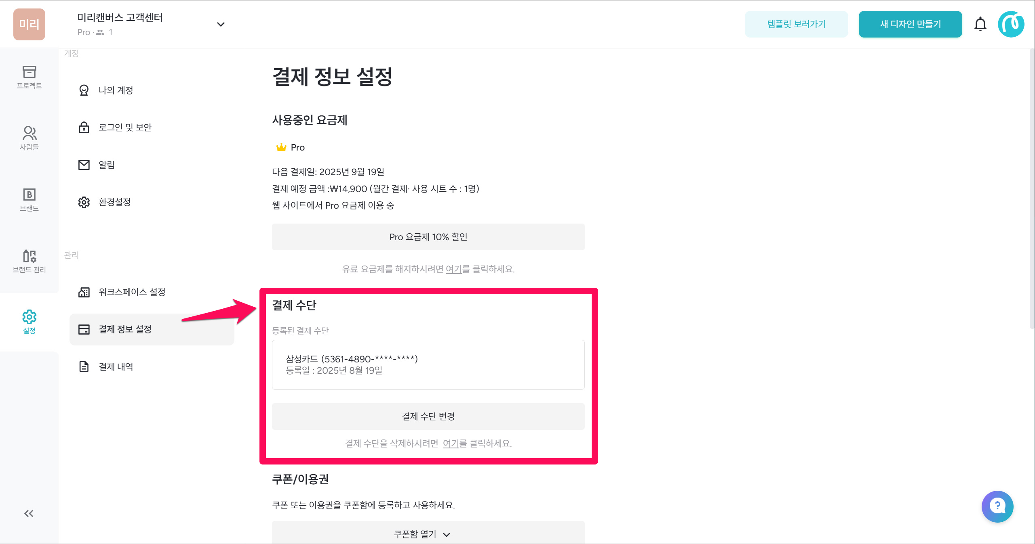Click the 결제 수단 변경 button

(x=428, y=416)
